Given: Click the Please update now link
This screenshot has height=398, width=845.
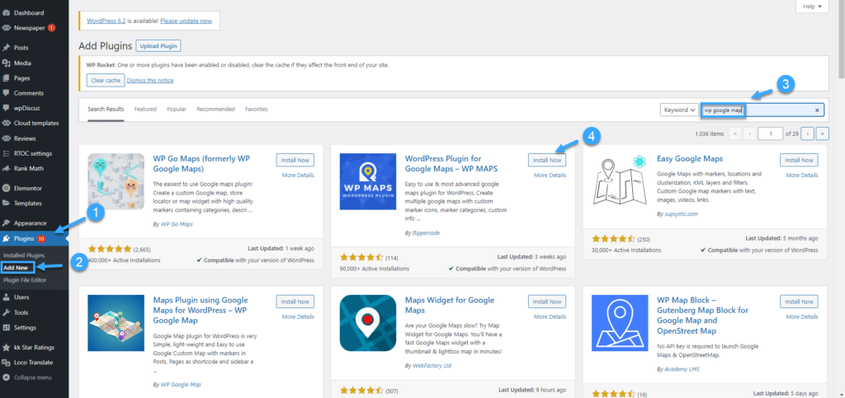Looking at the screenshot, I should 186,21.
